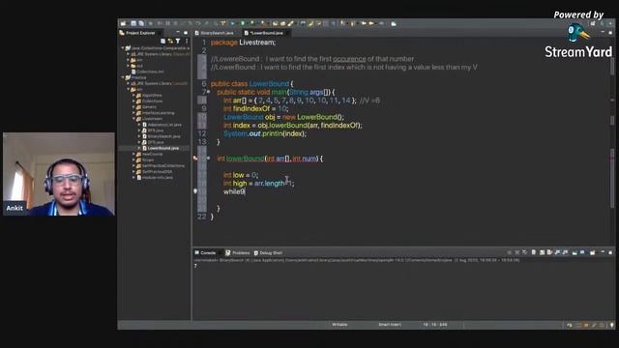Run the program with green Run icon
Image resolution: width=619 pixels, height=348 pixels.
(243, 23)
